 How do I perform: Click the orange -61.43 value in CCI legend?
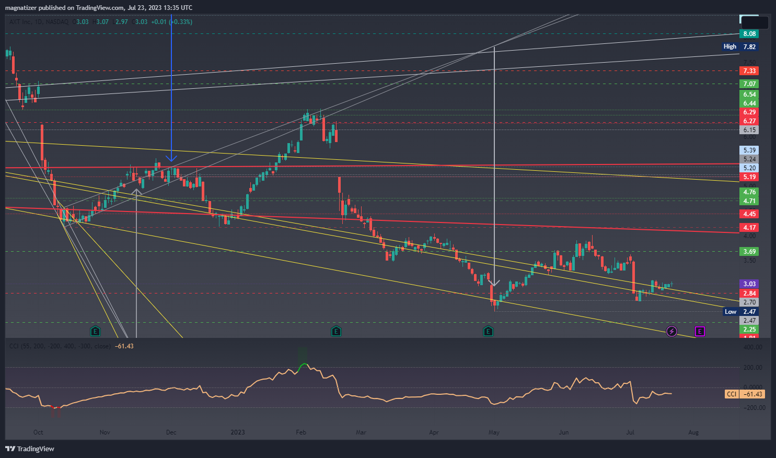coord(124,346)
